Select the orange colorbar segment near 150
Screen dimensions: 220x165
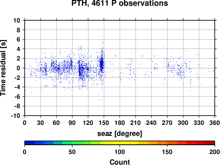[162, 142]
